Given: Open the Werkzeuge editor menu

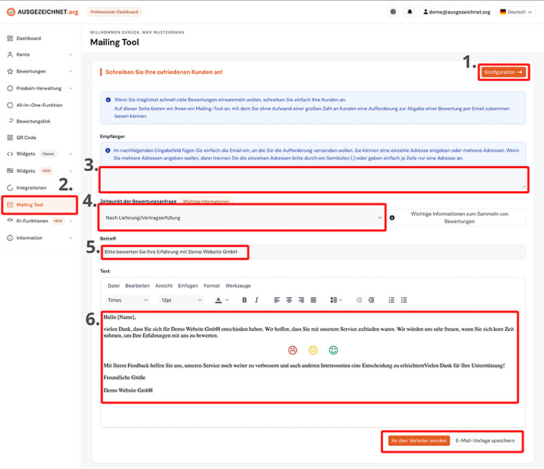Looking at the screenshot, I should tap(238, 286).
